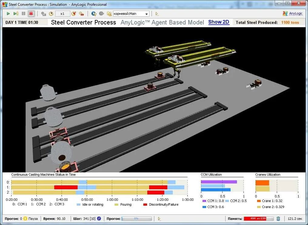
Task: Click the application icon in the title bar
Action: point(5,4)
